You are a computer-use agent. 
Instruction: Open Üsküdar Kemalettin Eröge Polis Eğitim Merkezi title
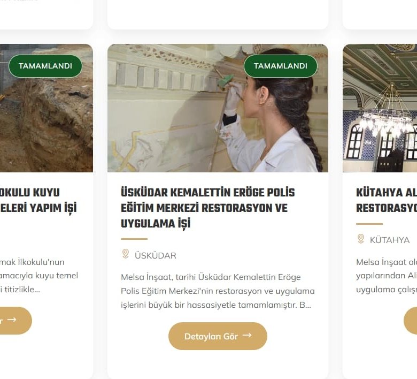(208, 208)
